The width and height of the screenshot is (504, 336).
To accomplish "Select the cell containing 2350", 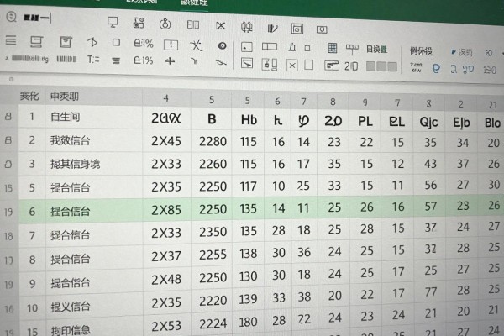I will tap(213, 232).
